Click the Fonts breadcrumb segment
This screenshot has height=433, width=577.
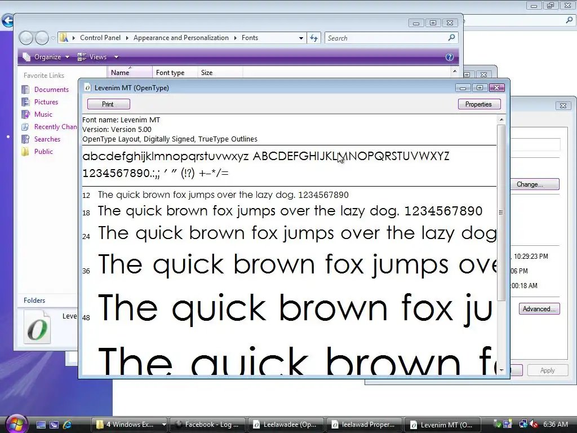[x=250, y=38]
